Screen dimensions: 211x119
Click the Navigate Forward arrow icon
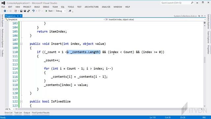click(11, 11)
